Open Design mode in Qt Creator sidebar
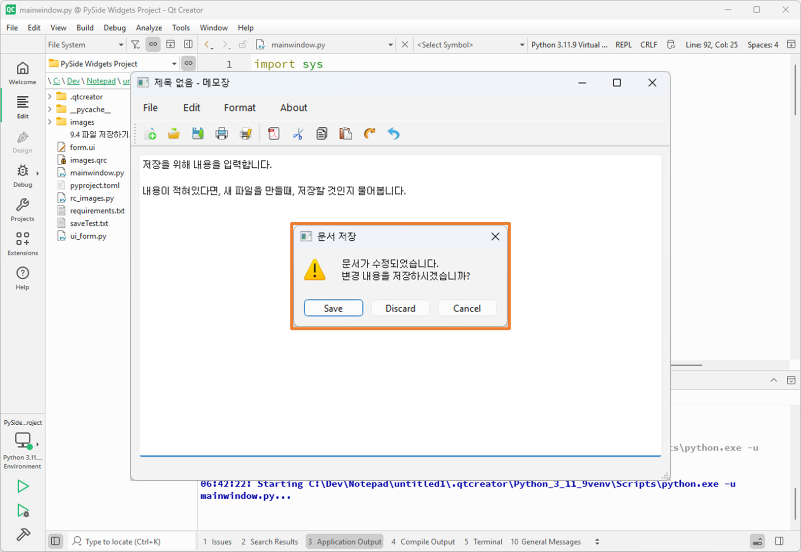Screen dimensions: 801x552 tap(23, 142)
